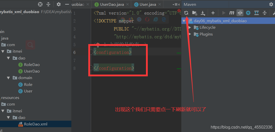Click the red error indicator in editor
Screen dimensions: 275x132
179,11
